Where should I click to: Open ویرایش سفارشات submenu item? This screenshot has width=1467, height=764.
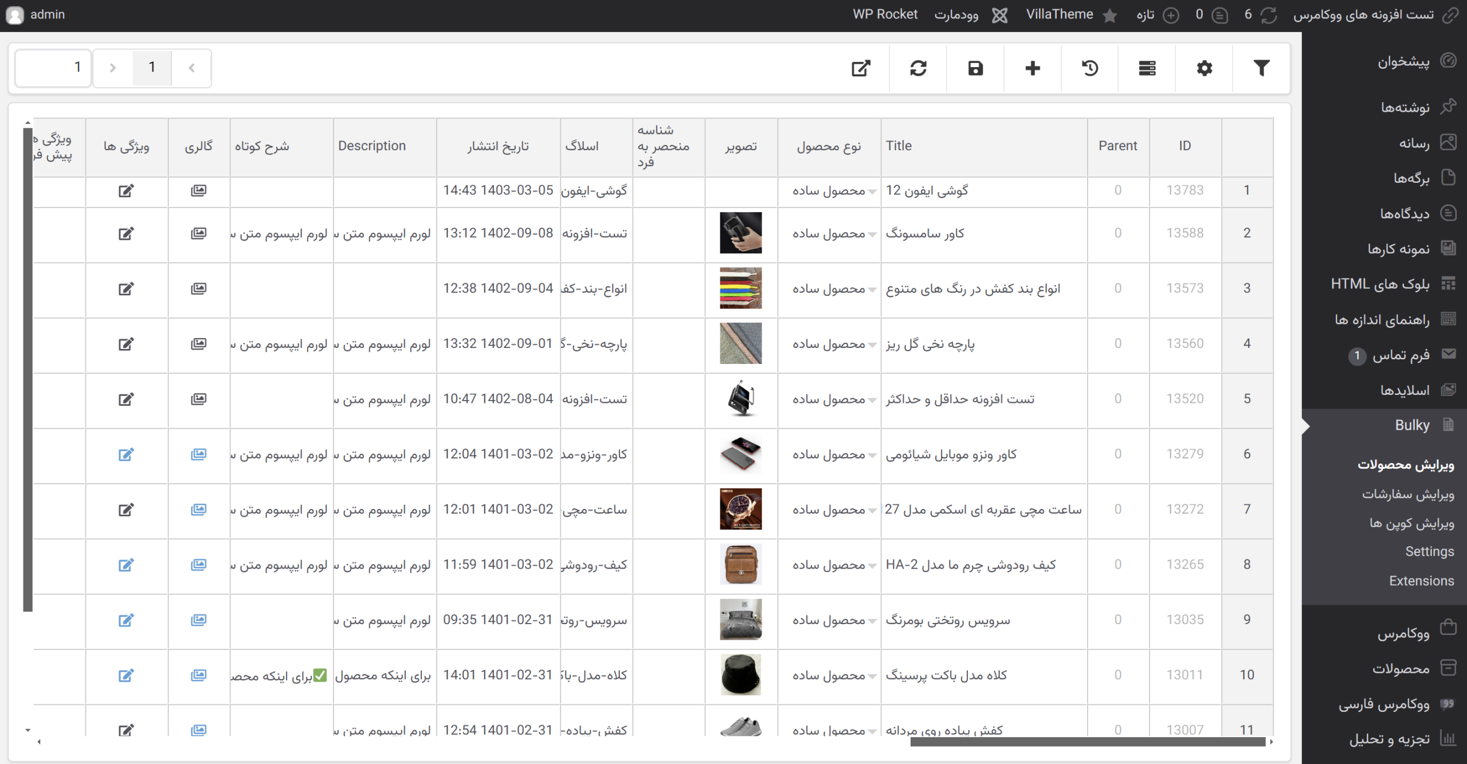(1407, 494)
